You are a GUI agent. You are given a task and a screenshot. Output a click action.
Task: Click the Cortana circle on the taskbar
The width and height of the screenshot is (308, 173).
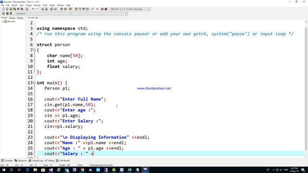click(x=12, y=170)
